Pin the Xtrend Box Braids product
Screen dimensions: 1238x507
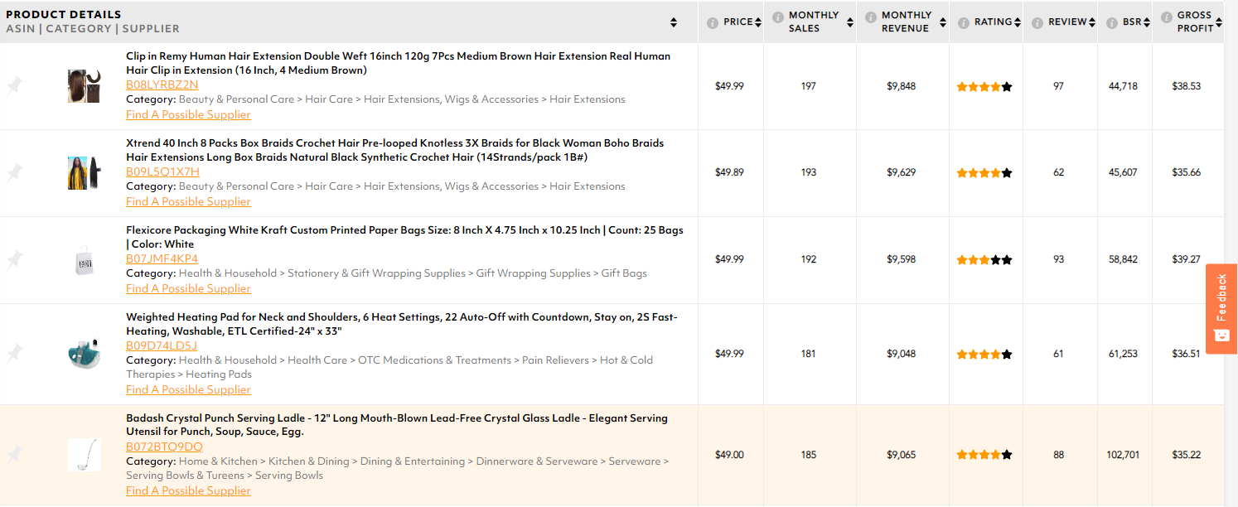click(14, 173)
